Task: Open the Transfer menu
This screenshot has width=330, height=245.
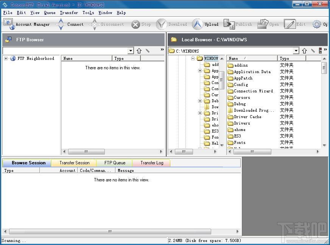Action: click(x=69, y=12)
